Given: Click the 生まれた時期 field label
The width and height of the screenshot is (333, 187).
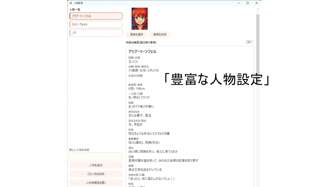Looking at the screenshot, I should 135,76.
